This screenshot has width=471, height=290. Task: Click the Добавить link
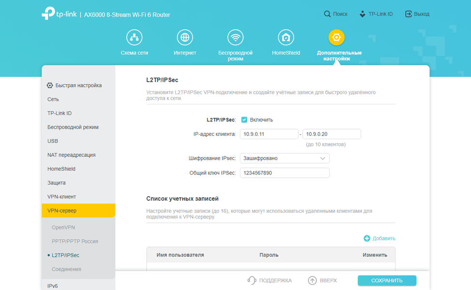tap(384, 238)
